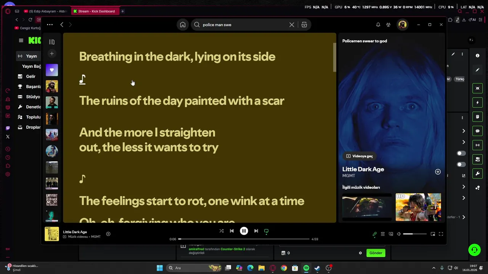Click the lyric line 'Breathing in the dark'

[177, 57]
